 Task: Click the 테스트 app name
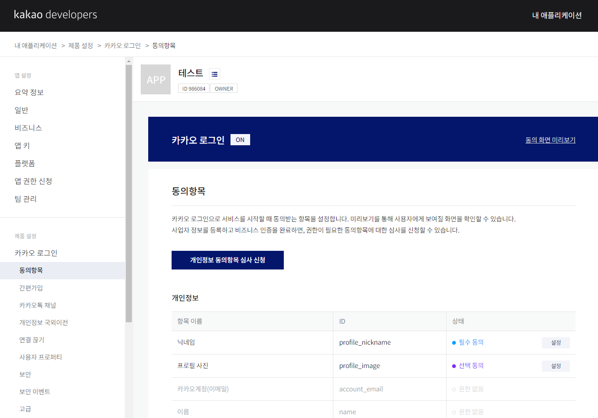[x=191, y=73]
